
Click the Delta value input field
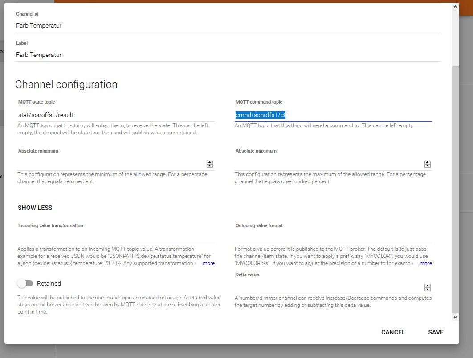[329, 288]
